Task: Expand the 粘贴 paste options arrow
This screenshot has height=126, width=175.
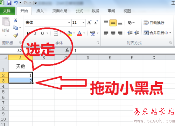Action: point(6,35)
